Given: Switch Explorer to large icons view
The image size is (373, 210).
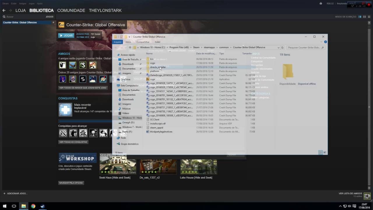Looking at the screenshot, I should (325, 153).
